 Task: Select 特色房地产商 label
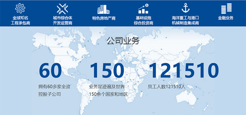click(104, 18)
